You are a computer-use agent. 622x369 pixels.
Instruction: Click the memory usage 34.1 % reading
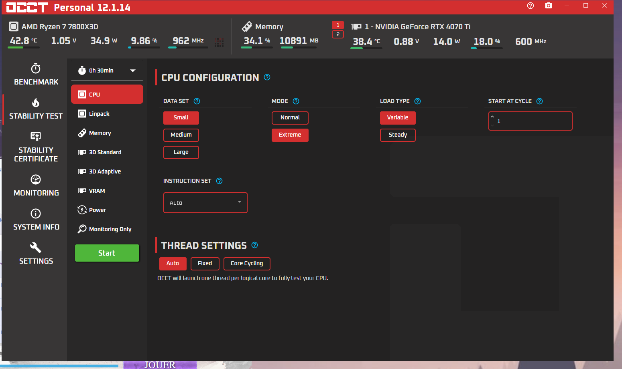[257, 41]
